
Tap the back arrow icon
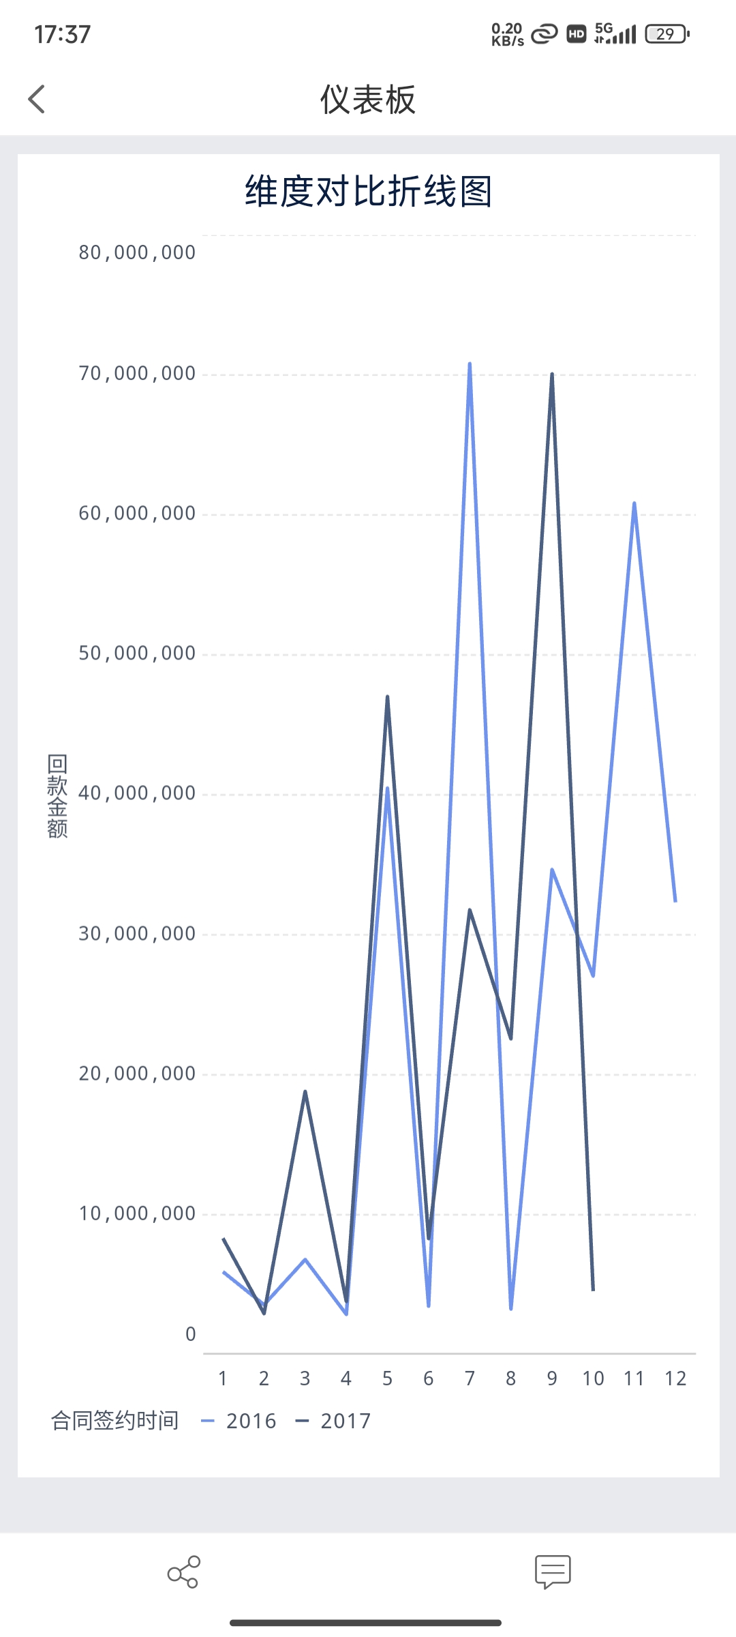click(37, 100)
